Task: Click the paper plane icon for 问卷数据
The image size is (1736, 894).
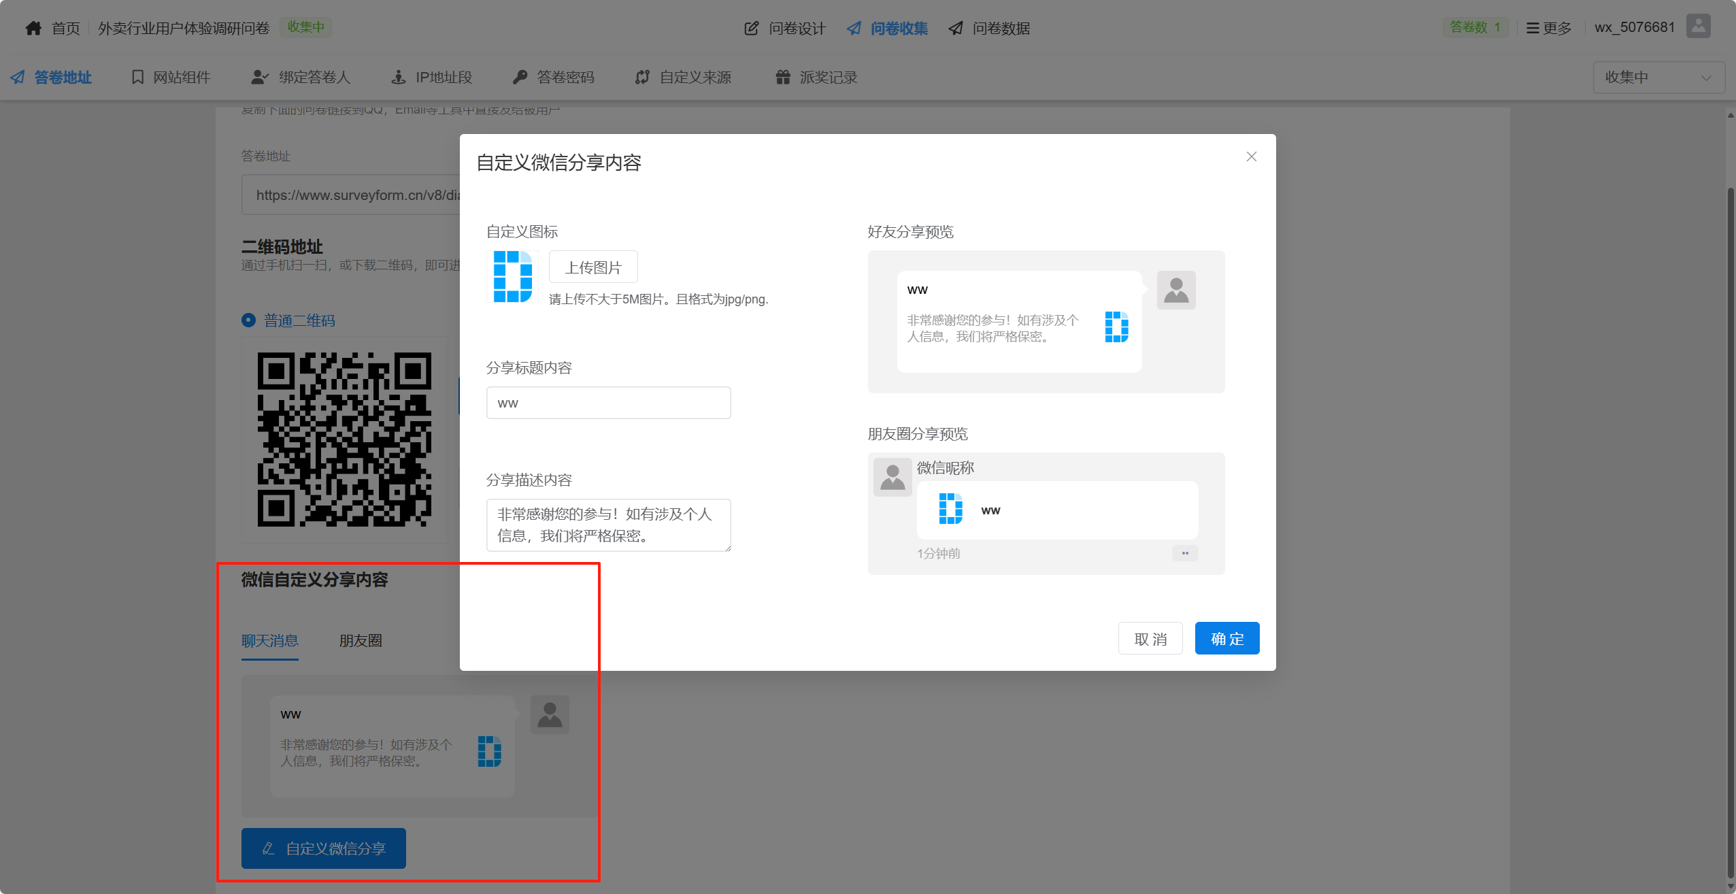Action: (956, 28)
